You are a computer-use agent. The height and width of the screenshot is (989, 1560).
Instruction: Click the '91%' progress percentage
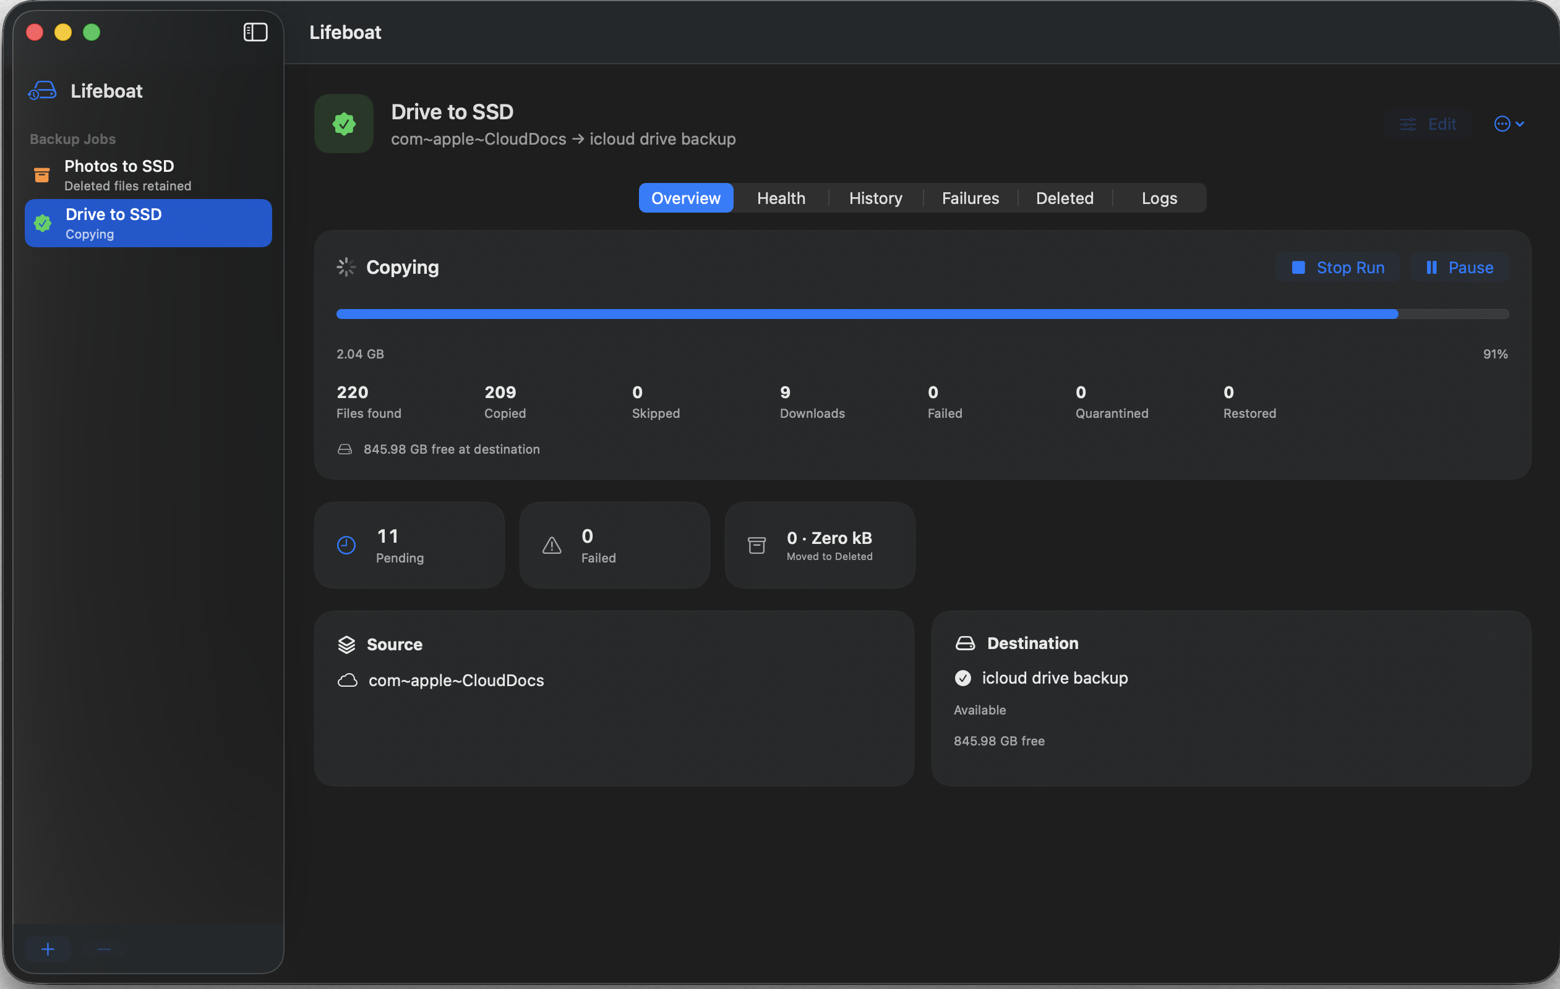point(1496,354)
